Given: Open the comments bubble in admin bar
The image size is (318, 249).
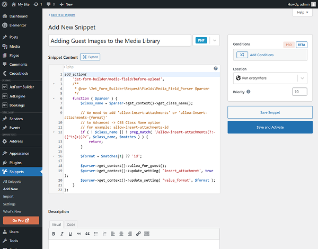Looking at the screenshot, I should (x=48, y=4).
